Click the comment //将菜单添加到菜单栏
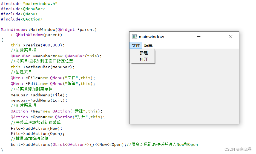This screenshot has width=256, height=154. (x=31, y=89)
